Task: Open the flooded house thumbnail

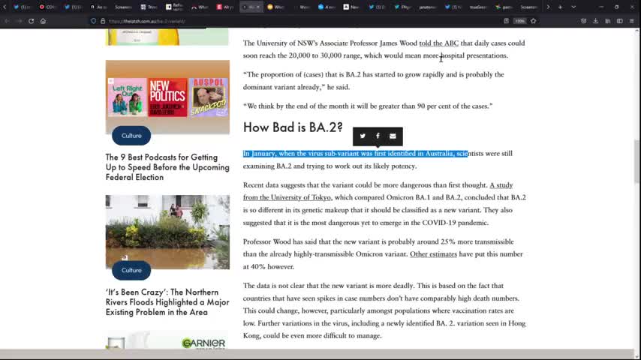Action: [167, 232]
